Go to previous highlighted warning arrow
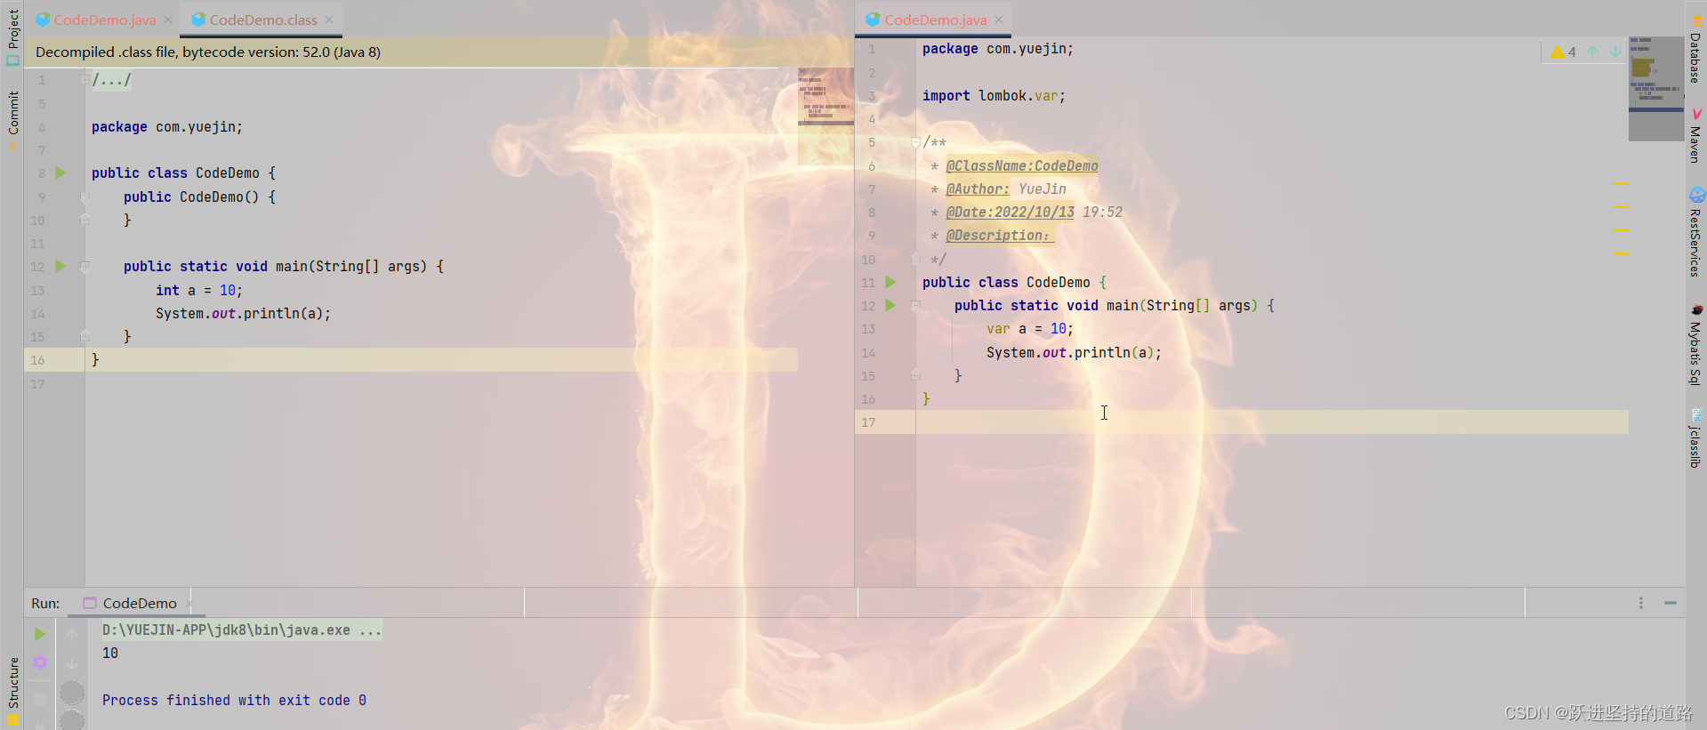This screenshot has width=1707, height=730. pos(1592,52)
